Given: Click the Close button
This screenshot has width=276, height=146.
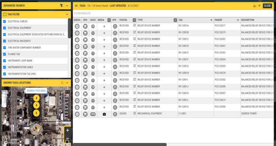Looking at the screenshot, I should pos(267,6).
